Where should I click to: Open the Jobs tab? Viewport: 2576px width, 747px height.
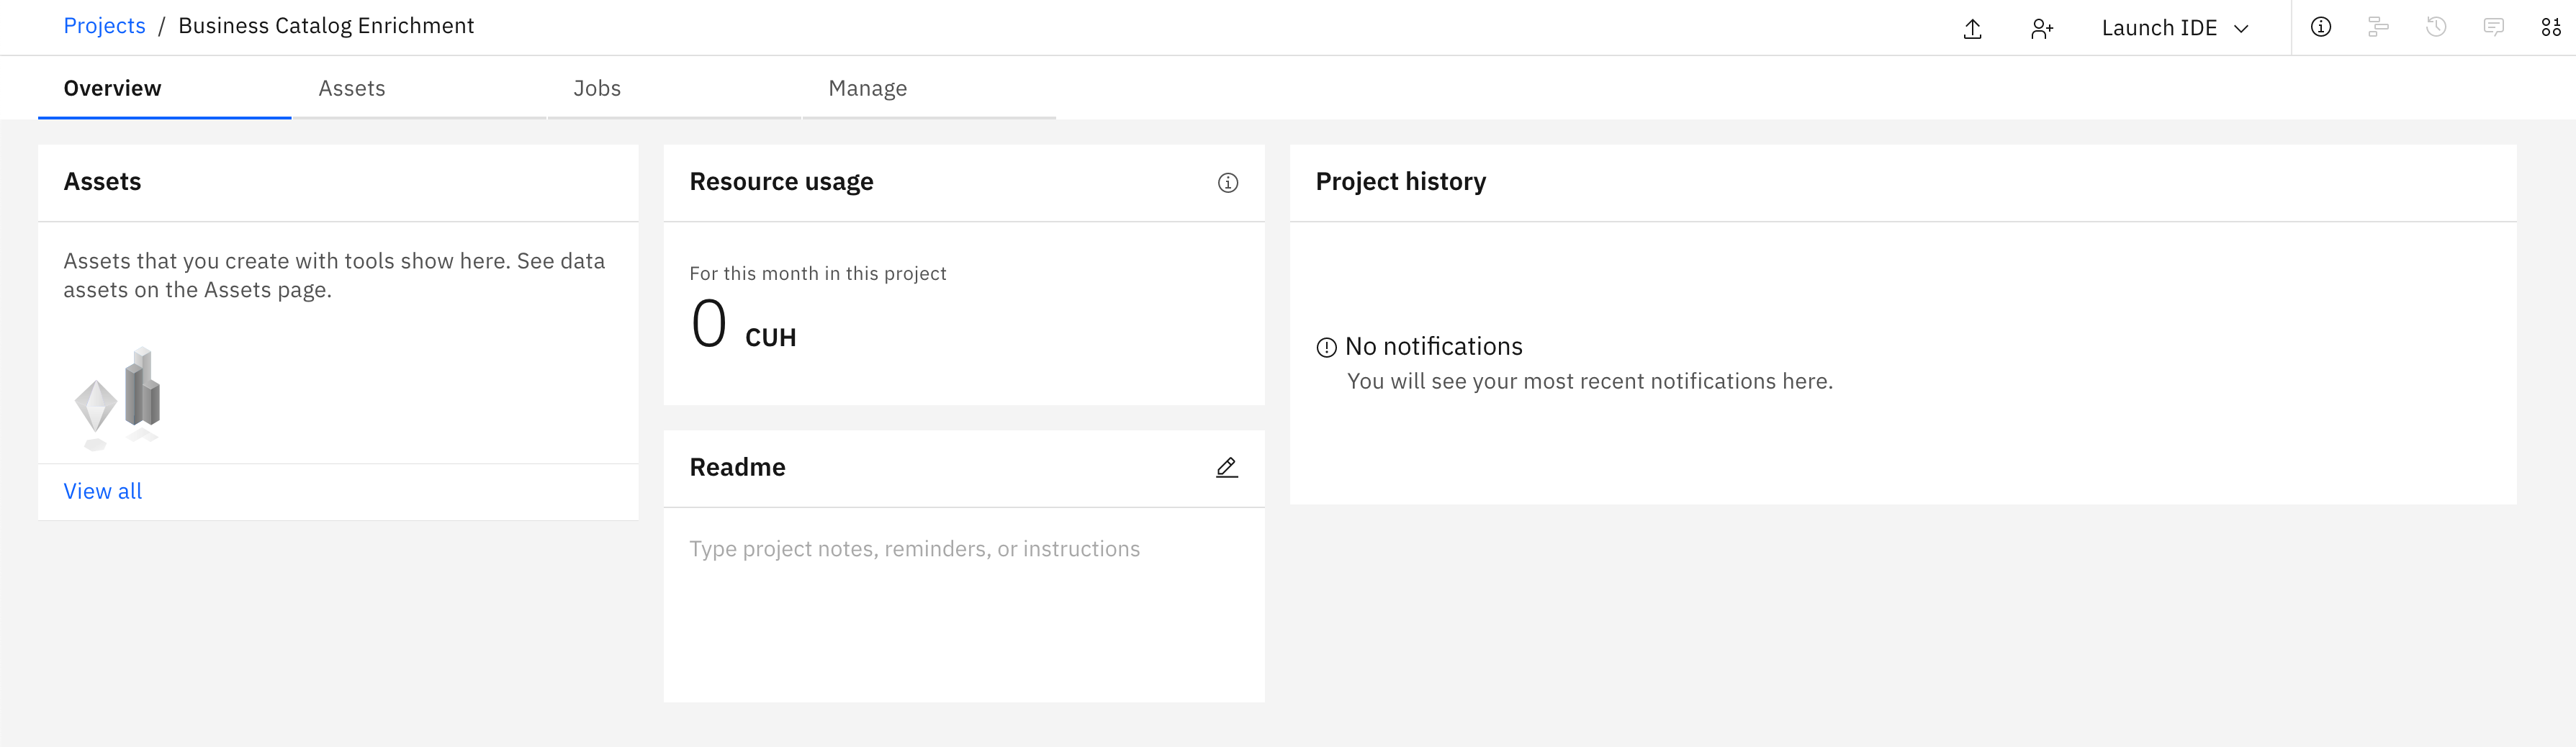pos(597,88)
